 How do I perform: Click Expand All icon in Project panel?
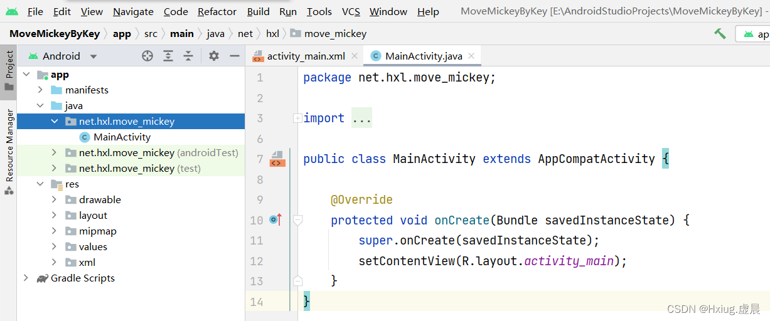point(168,56)
